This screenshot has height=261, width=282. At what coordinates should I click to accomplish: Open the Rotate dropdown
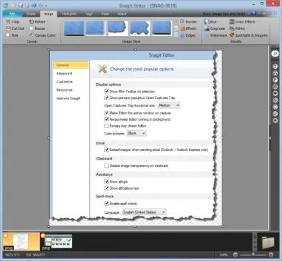[x=39, y=22]
